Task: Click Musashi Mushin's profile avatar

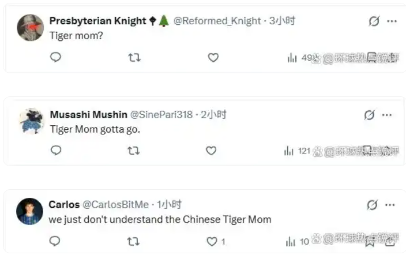Action: coord(31,121)
